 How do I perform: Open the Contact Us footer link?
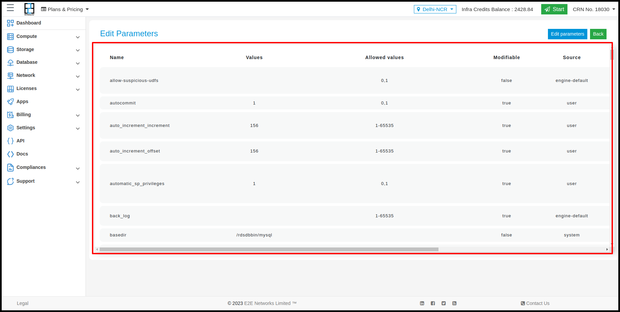(535, 303)
